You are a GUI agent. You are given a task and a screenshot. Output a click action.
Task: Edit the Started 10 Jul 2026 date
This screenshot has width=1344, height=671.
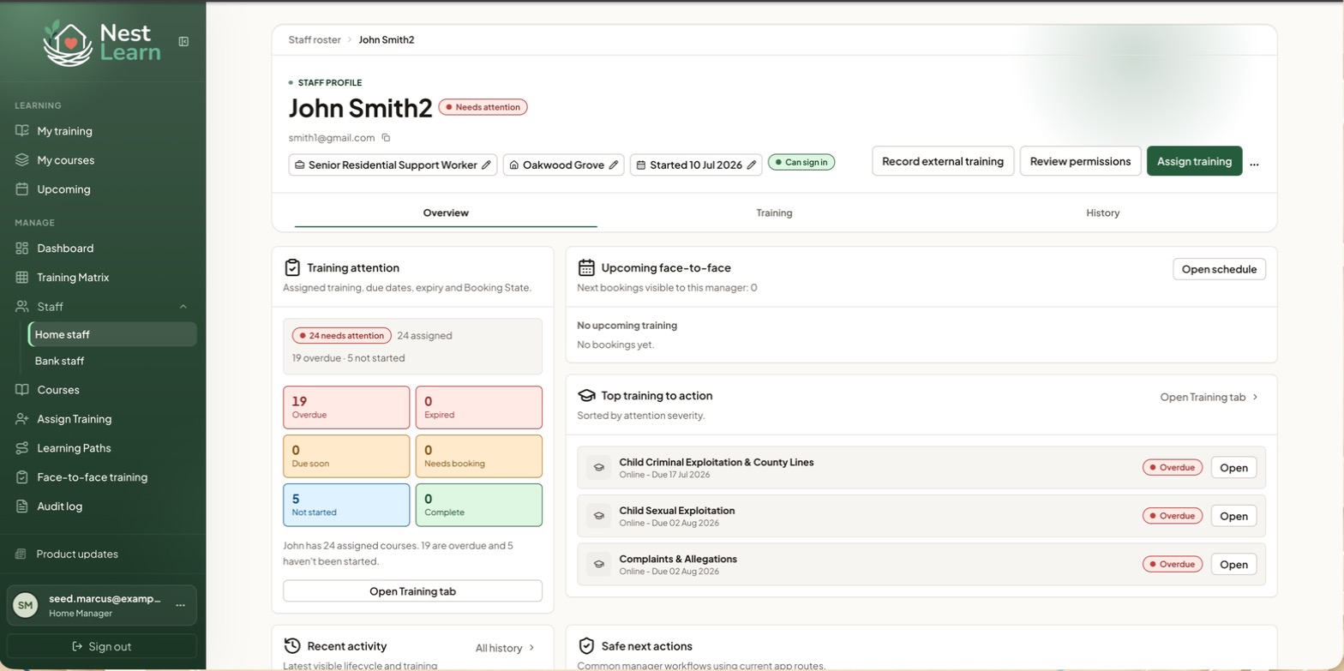point(752,165)
